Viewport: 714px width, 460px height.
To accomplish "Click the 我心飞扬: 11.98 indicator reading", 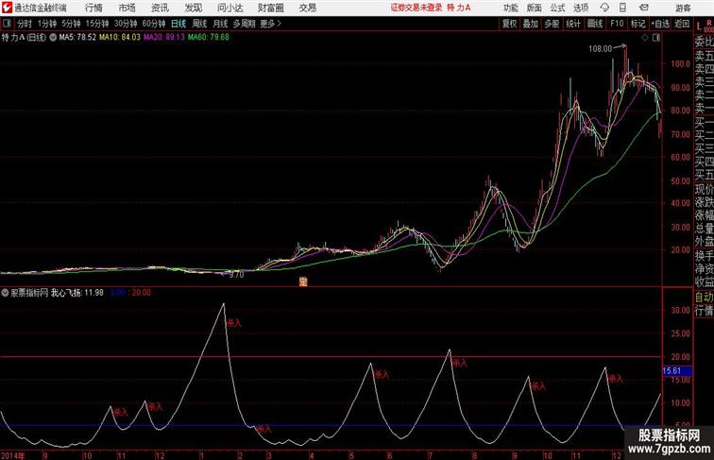I will click(x=76, y=293).
